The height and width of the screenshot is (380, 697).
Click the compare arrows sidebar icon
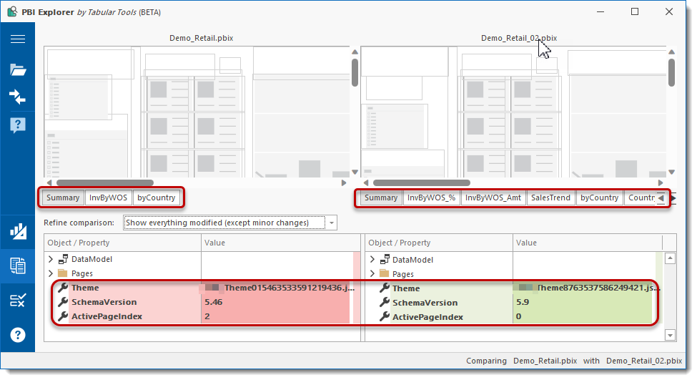coord(18,97)
